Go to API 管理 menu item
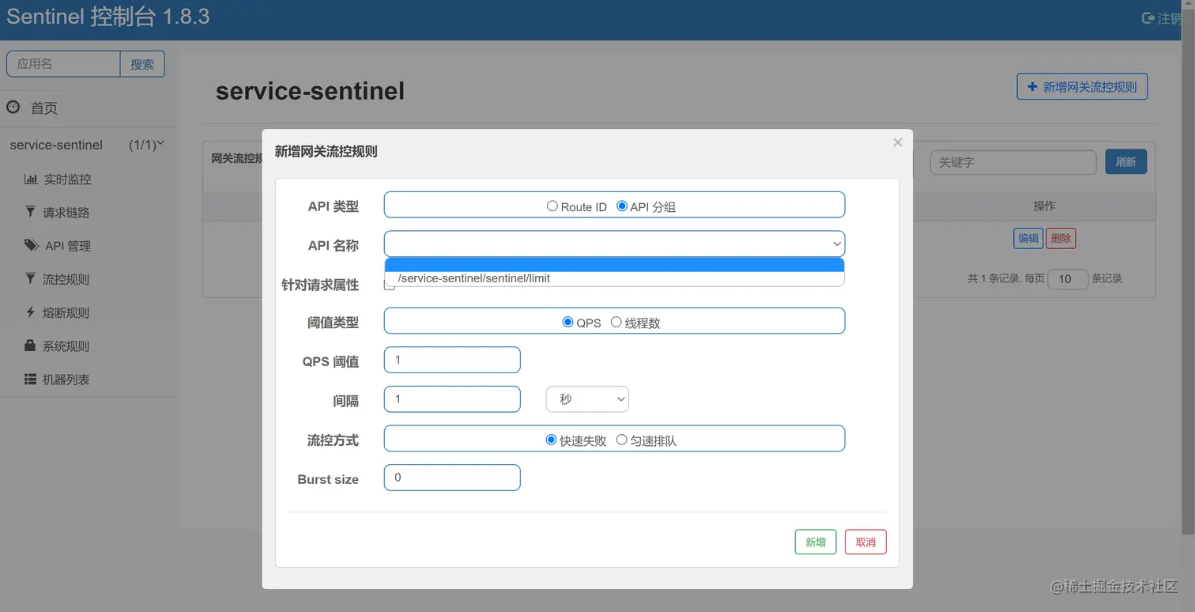The image size is (1195, 612). [68, 246]
